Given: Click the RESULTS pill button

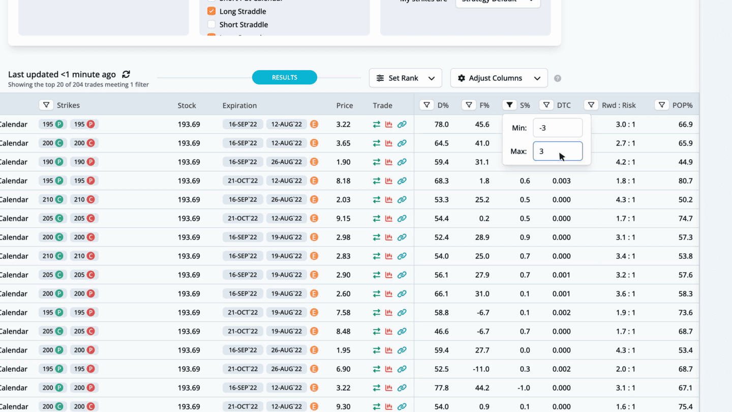Looking at the screenshot, I should click(x=285, y=77).
